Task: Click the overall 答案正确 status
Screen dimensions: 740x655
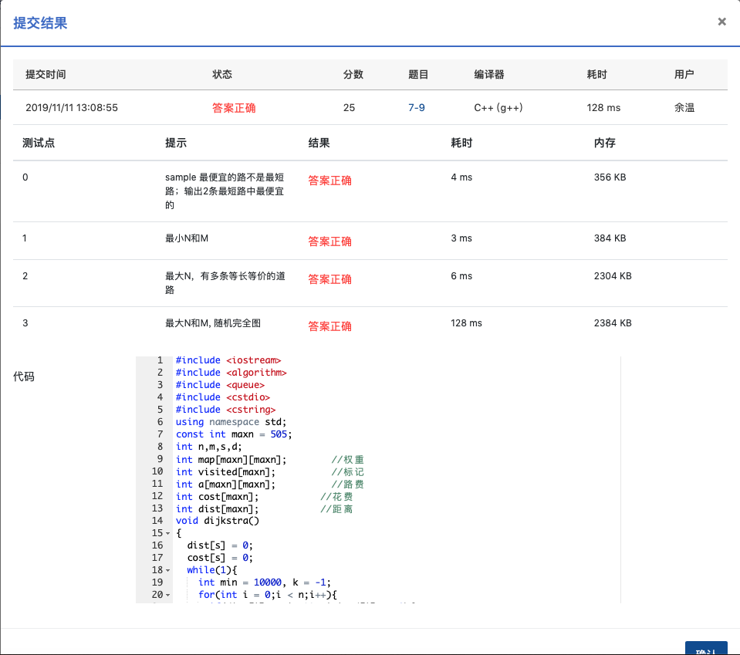Action: tap(234, 108)
